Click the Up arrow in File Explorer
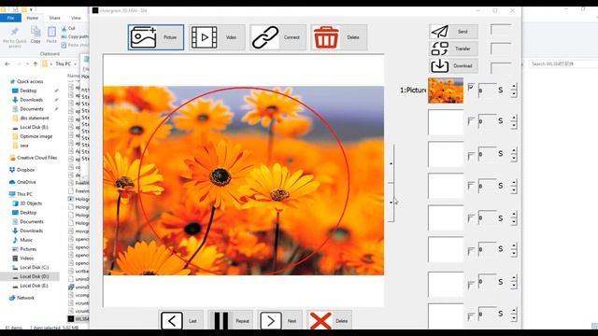Viewport: 598px width, 336px height. [36, 64]
